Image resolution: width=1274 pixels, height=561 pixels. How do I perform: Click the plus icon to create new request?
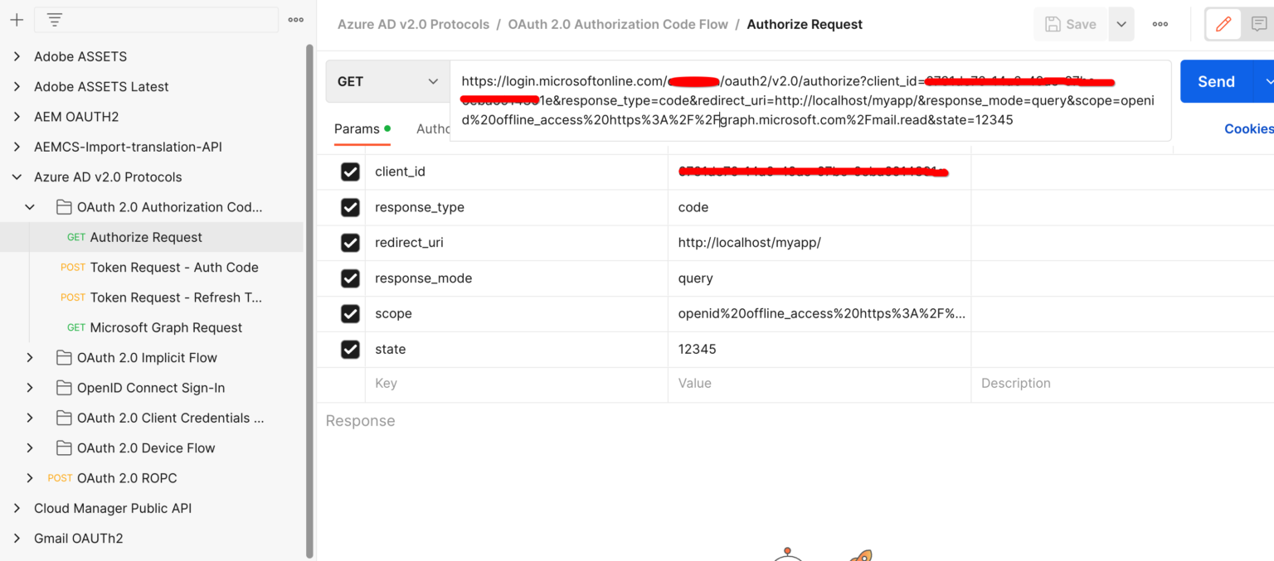(x=17, y=19)
